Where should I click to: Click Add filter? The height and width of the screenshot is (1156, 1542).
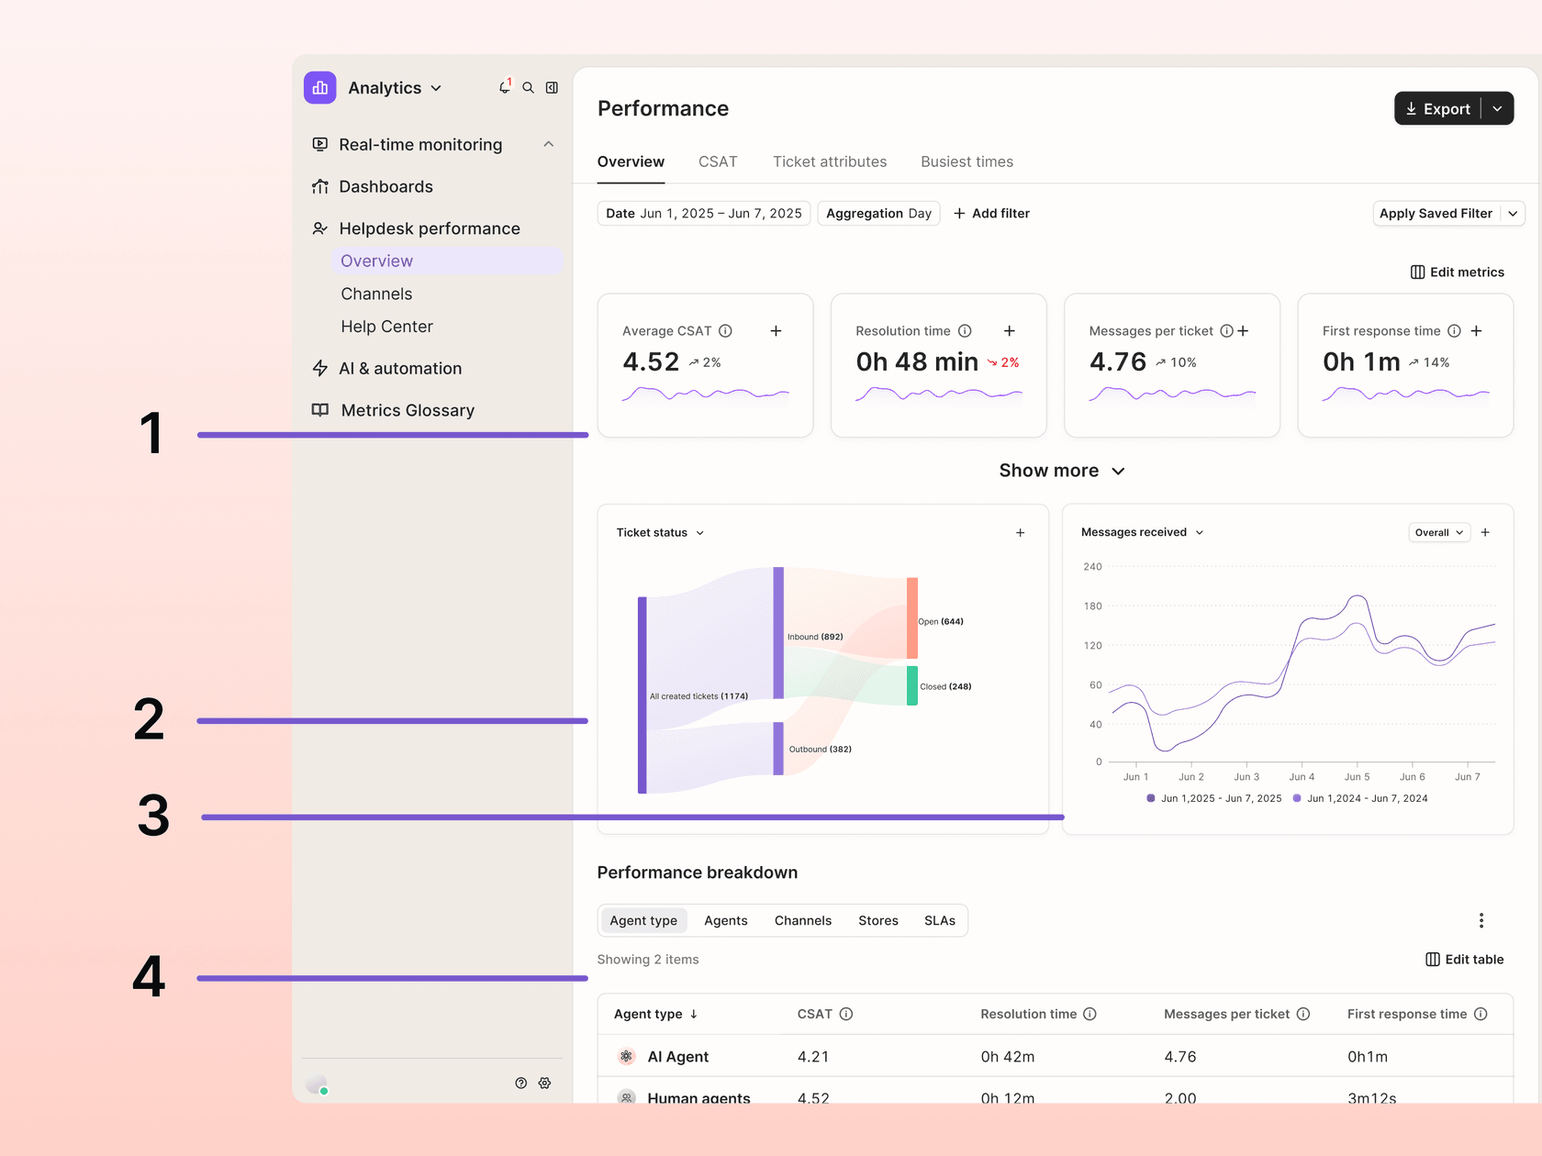click(991, 213)
